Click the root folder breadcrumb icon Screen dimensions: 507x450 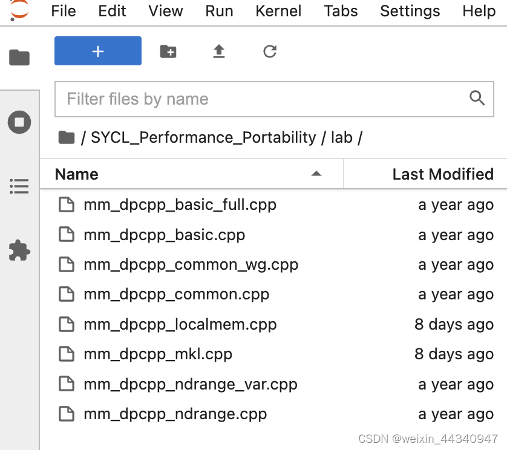coord(67,138)
